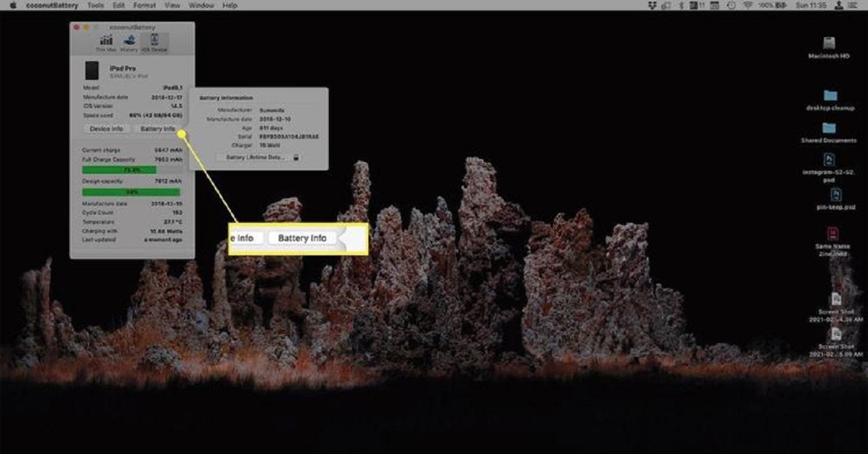Screen dimensions: 868x454
Task: Open the History tab in coconutBattery
Action: [129, 42]
